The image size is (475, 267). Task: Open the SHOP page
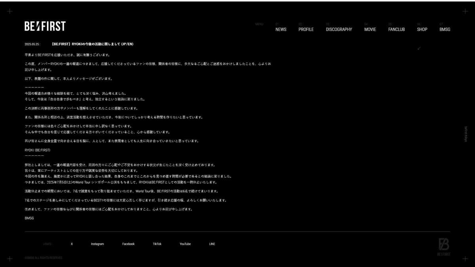coord(422,29)
